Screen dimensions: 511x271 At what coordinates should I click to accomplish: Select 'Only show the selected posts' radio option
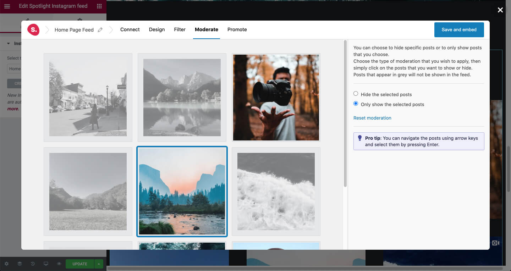coord(356,104)
